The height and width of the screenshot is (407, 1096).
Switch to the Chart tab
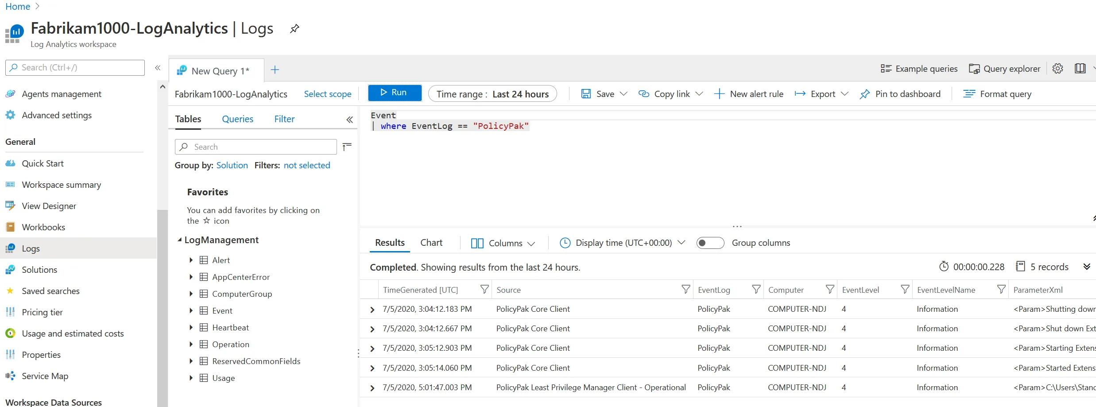coord(431,243)
